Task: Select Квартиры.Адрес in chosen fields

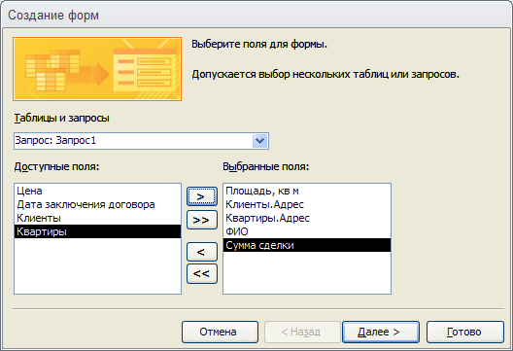Action: coord(307,218)
